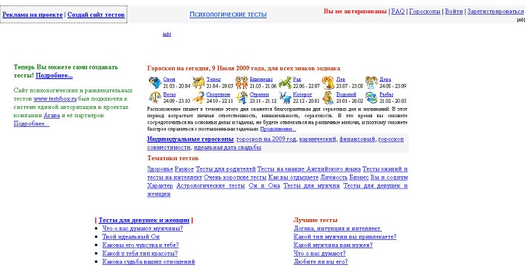Open Астрологические тесты category
The width and height of the screenshot is (525, 267).
[x=211, y=186]
